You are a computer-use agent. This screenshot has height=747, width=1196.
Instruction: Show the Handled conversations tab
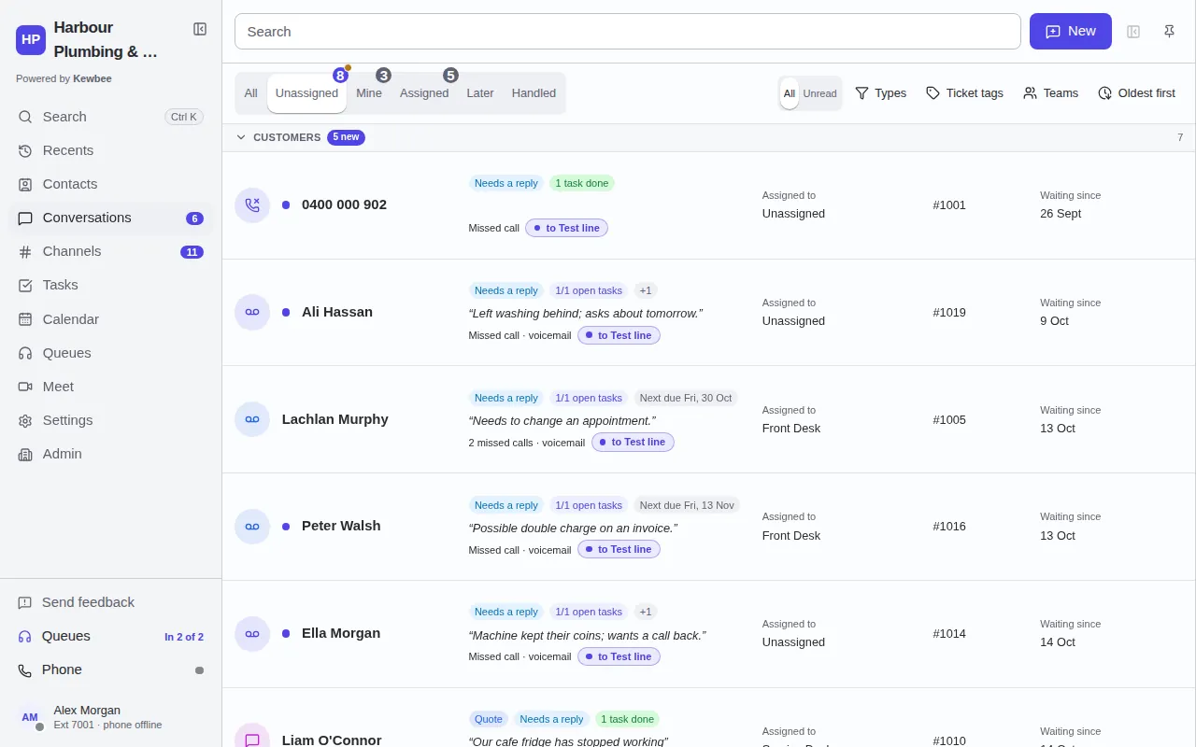[534, 93]
